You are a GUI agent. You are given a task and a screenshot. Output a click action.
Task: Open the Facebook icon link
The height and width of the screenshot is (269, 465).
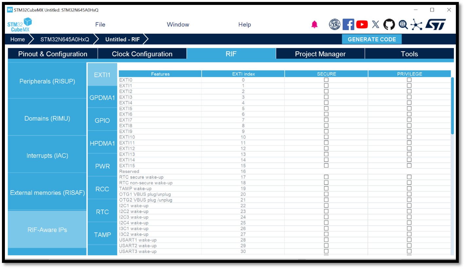click(348, 24)
